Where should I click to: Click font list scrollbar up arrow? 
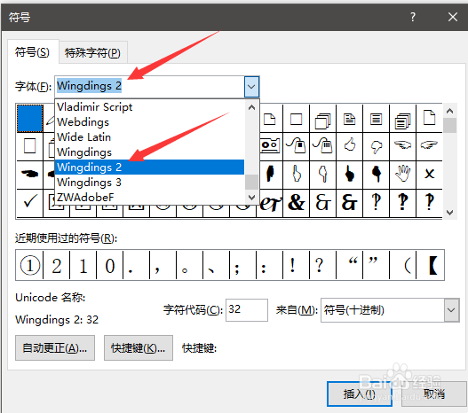pyautogui.click(x=251, y=107)
